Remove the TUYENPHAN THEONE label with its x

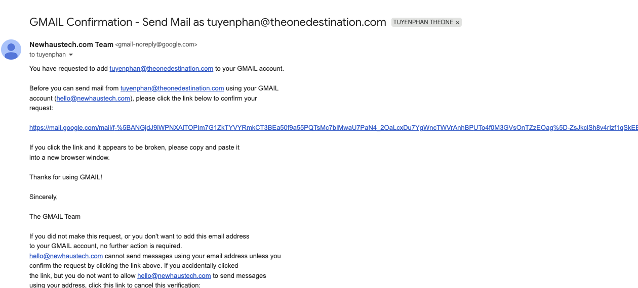point(458,23)
